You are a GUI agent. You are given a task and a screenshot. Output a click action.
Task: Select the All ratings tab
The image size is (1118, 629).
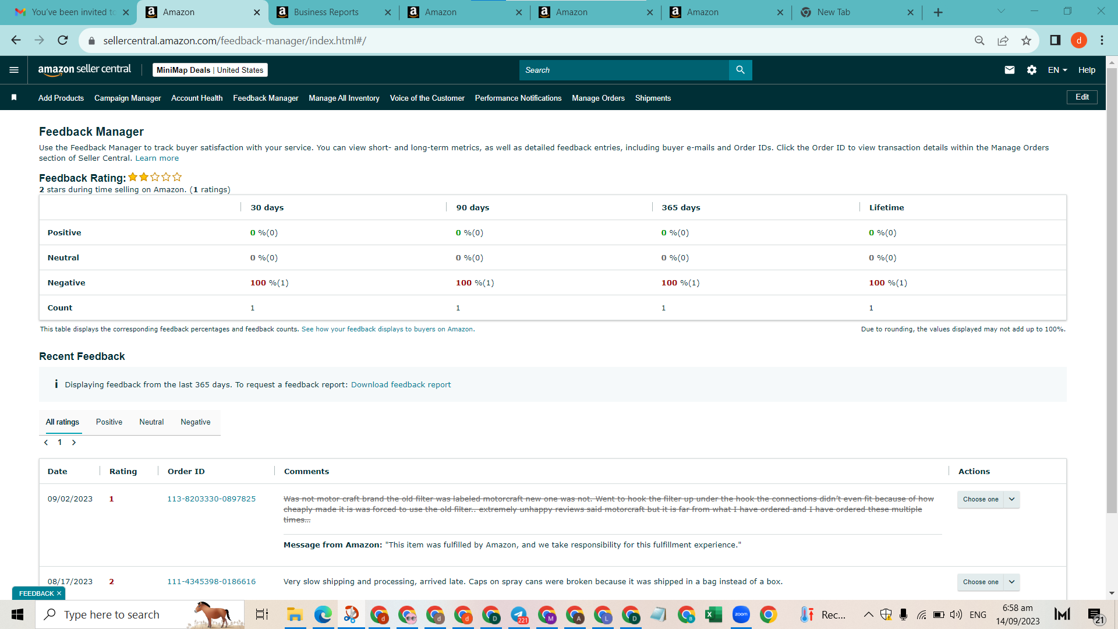(62, 422)
